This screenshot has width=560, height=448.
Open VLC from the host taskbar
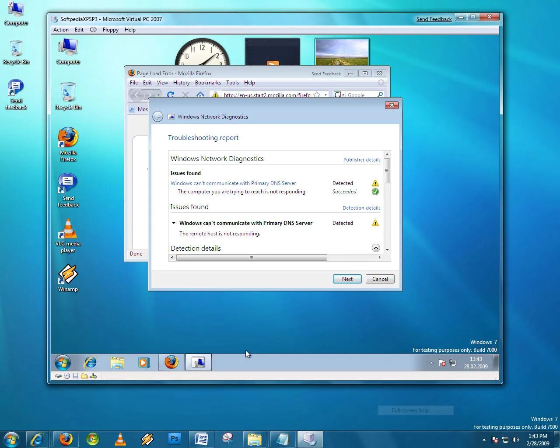coord(120,439)
